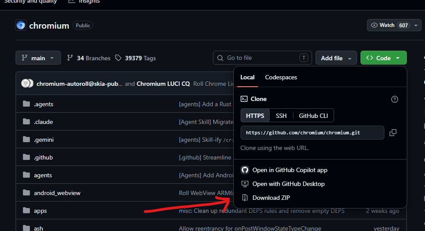Click the tag icon next to 39379 Tags
Screen dimensions: 425x231
[118, 58]
